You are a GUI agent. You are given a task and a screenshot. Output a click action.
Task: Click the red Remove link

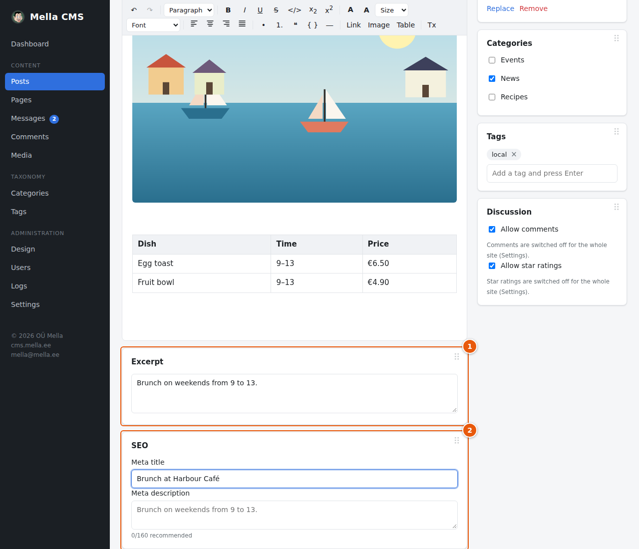533,8
